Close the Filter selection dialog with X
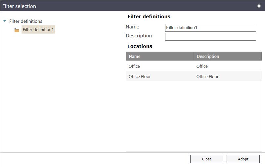 259,6
